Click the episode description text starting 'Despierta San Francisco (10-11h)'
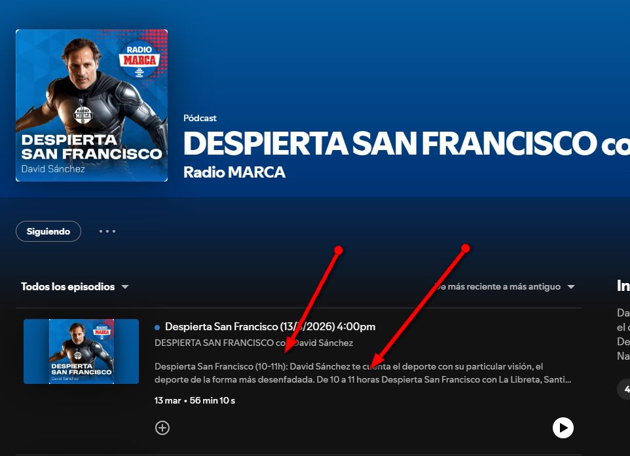This screenshot has width=630, height=456. 363,373
